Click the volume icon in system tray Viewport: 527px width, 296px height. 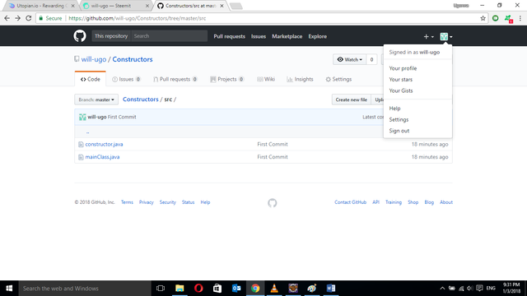(x=470, y=289)
